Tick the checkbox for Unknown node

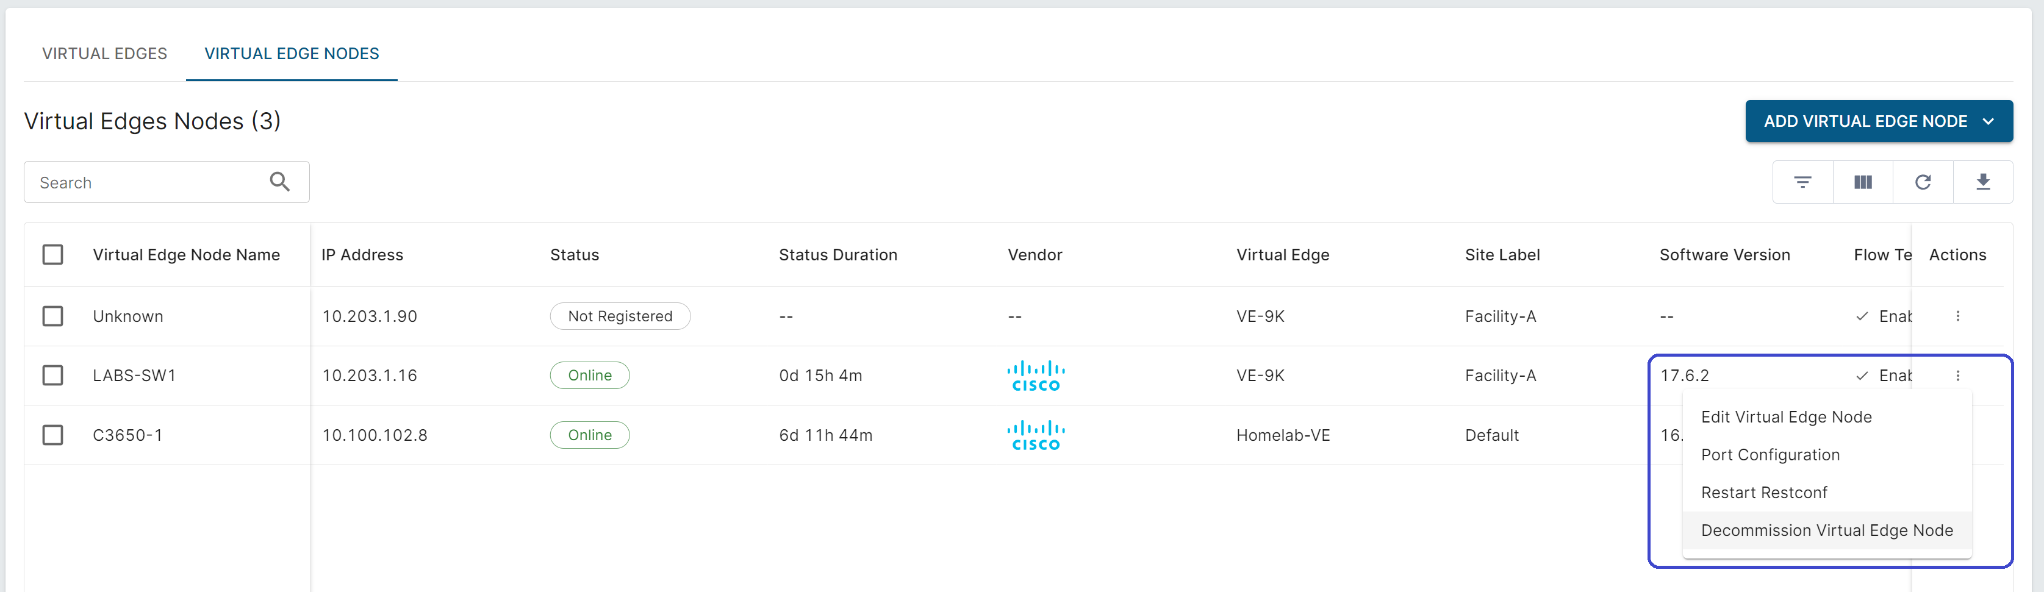coord(52,316)
